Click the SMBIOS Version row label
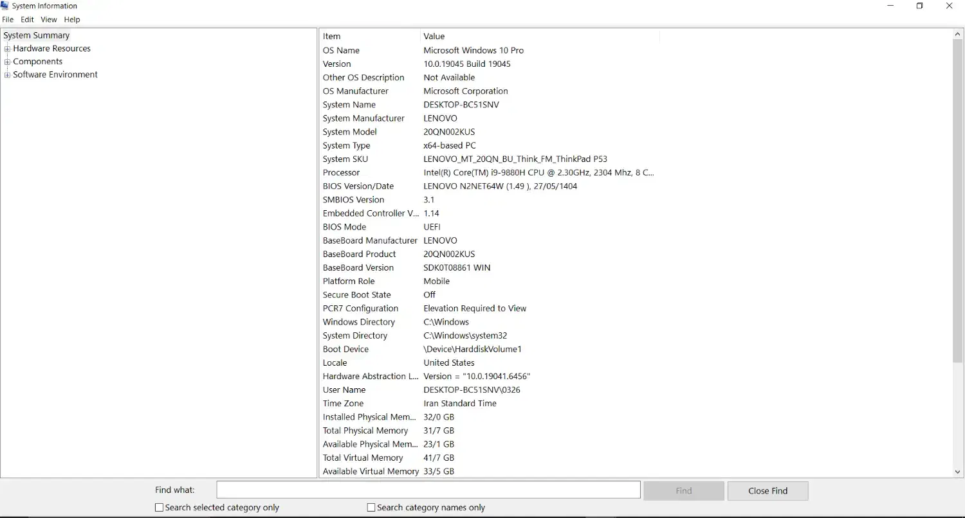 click(354, 200)
